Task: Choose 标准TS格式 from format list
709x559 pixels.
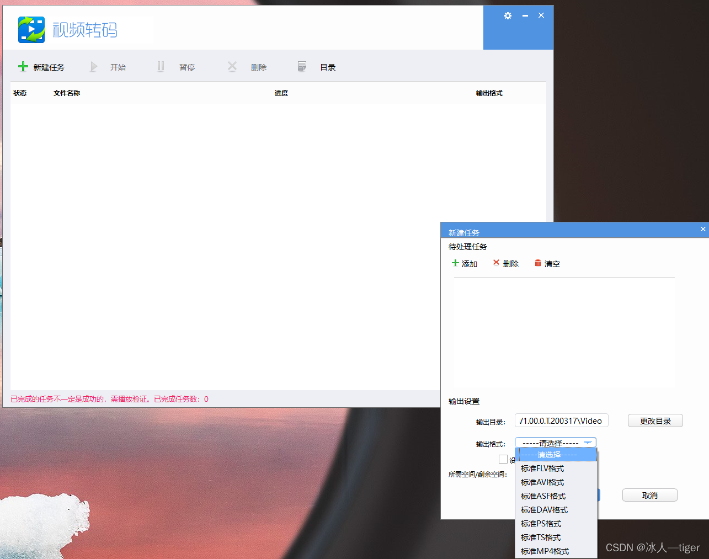Action: [556, 537]
